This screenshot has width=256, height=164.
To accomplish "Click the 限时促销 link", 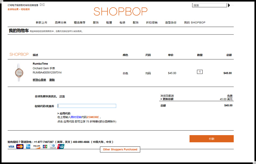I will (76, 117).
